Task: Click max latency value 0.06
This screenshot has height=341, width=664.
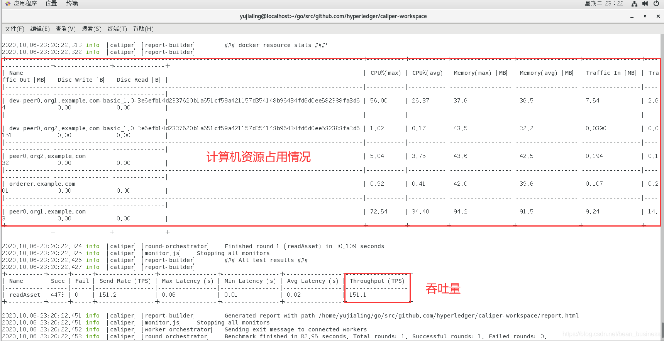Action: click(169, 295)
